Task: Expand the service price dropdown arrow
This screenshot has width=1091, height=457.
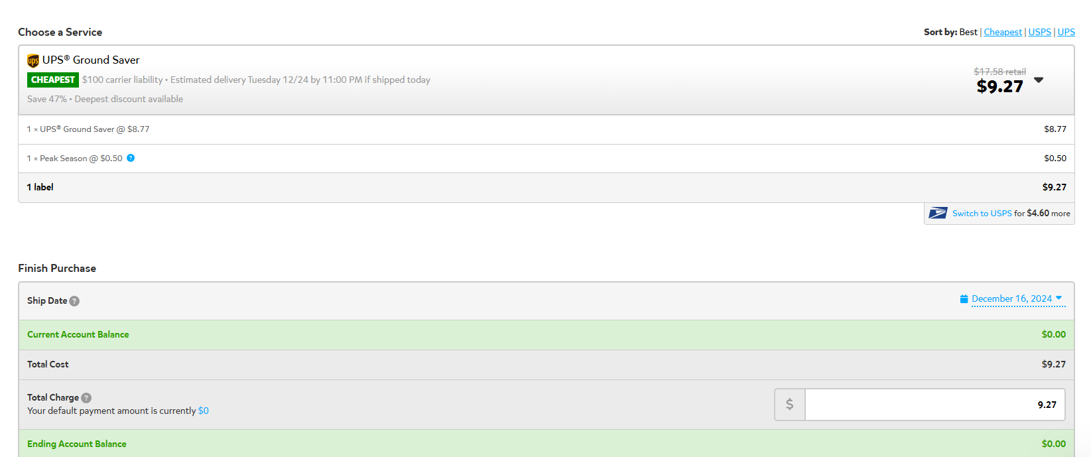Action: (x=1039, y=80)
